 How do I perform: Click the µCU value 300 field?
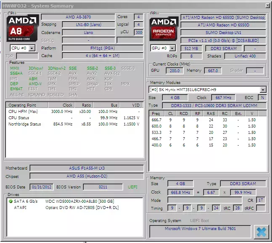tap(139, 33)
